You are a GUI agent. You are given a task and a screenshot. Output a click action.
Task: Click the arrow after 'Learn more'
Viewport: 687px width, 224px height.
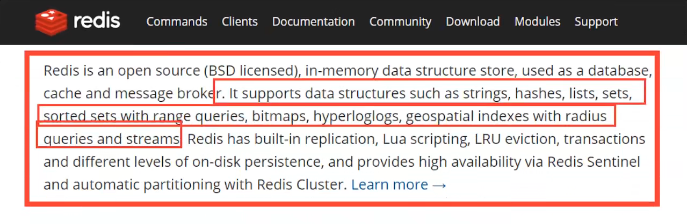click(439, 185)
